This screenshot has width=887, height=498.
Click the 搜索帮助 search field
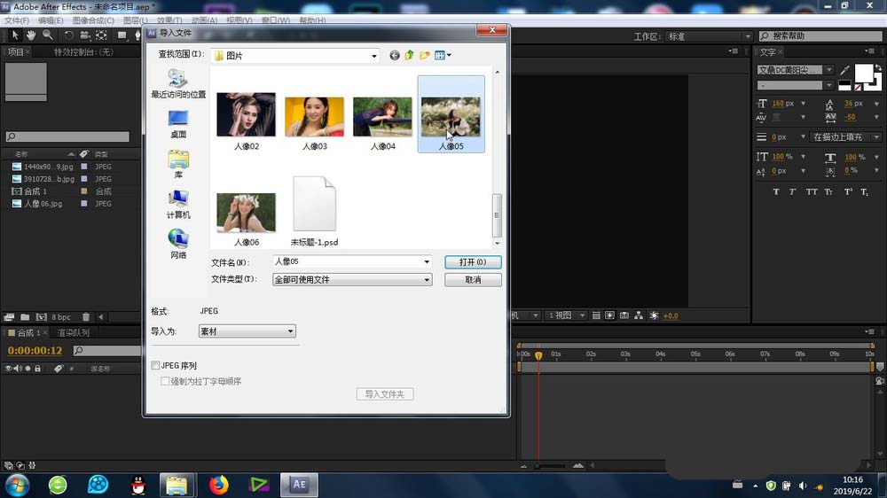(820, 36)
